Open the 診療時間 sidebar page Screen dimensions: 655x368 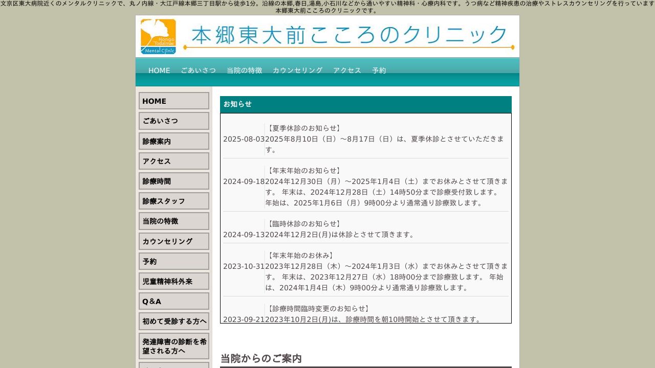(x=173, y=181)
